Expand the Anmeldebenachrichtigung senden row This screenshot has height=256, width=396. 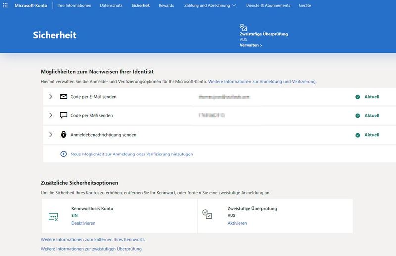click(x=51, y=135)
